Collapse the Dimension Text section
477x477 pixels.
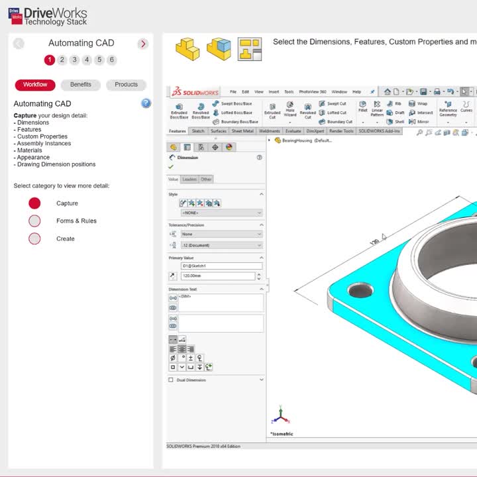[261, 289]
